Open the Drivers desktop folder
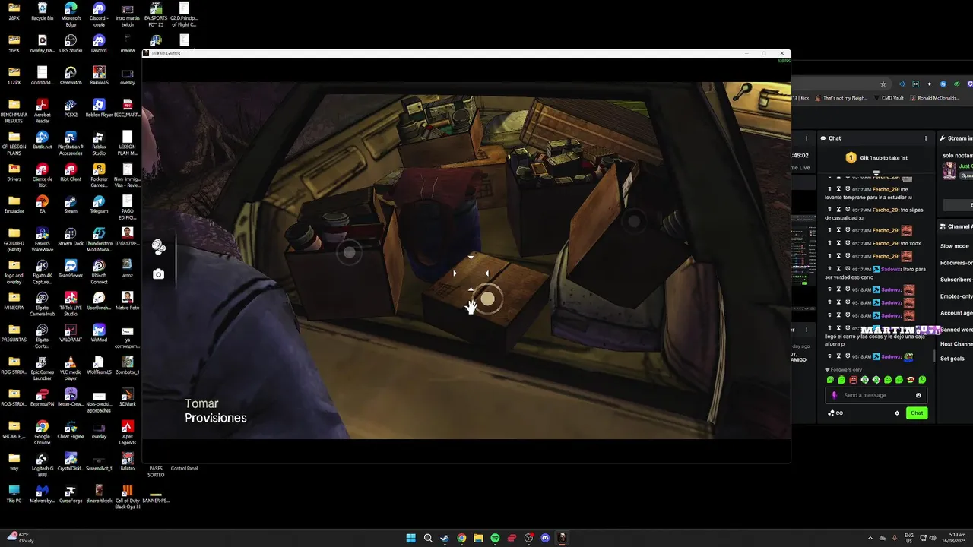 click(14, 172)
